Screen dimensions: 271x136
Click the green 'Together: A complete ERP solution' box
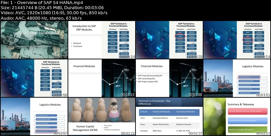pos(248,130)
